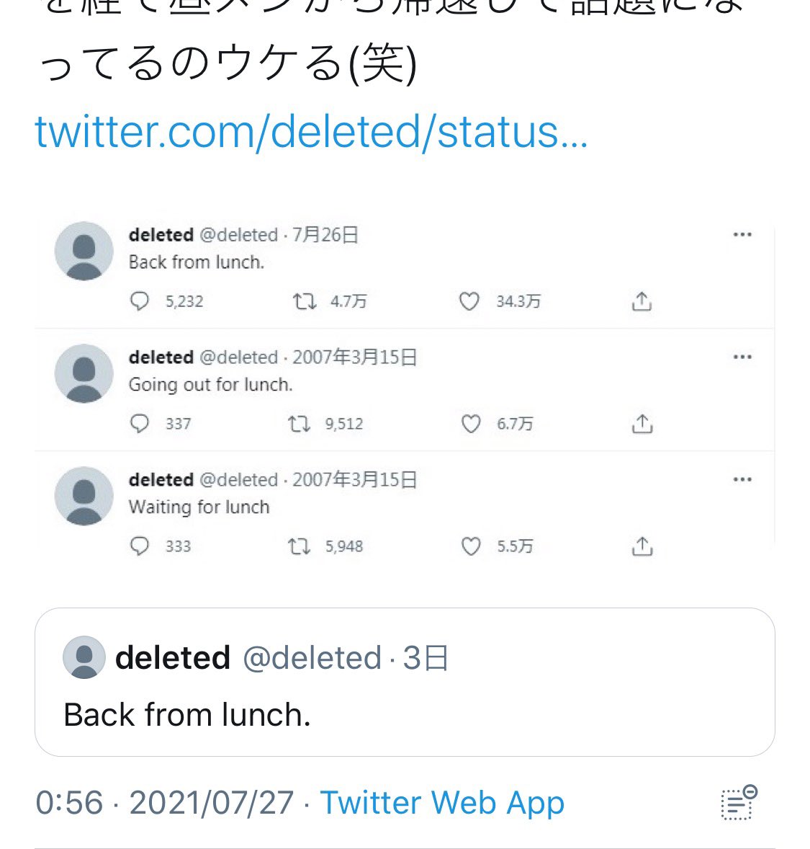This screenshot has height=849, width=810.
Task: Share the 'Going out for lunch' tweet
Action: [642, 424]
